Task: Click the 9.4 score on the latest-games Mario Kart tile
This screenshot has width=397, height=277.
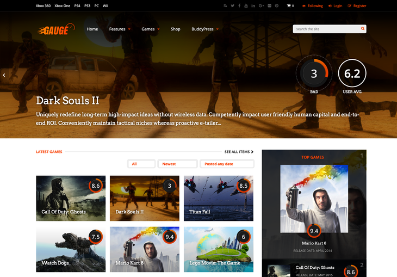Action: click(169, 237)
